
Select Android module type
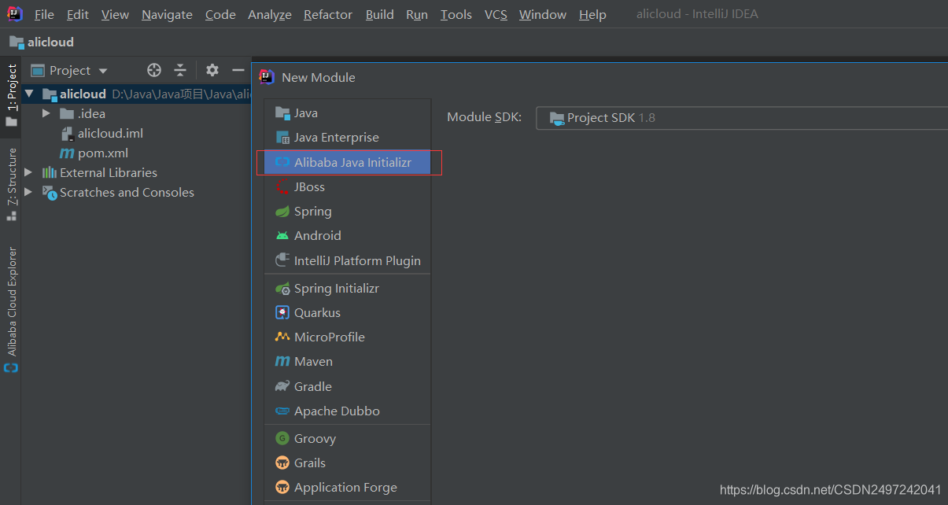(347, 235)
